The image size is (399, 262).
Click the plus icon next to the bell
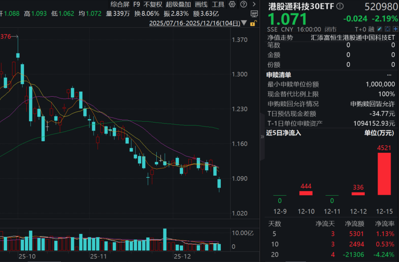coord(395,29)
